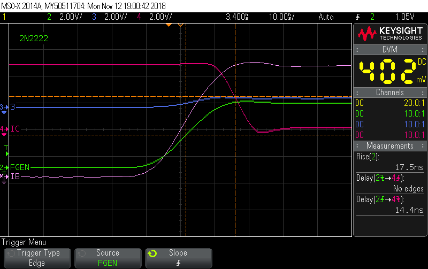Click the FGEN channel 2 ground marker
The image size is (428, 269).
4,168
